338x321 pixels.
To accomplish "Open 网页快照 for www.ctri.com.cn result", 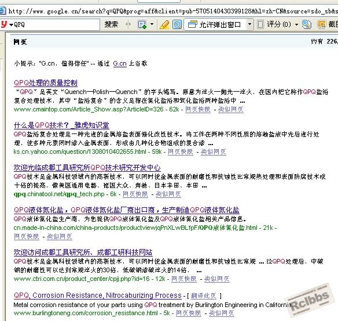I will 184,279.
